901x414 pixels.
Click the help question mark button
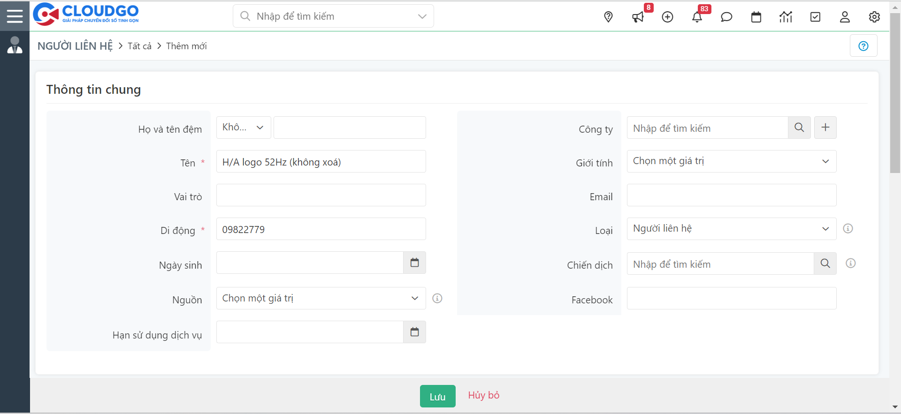[863, 46]
